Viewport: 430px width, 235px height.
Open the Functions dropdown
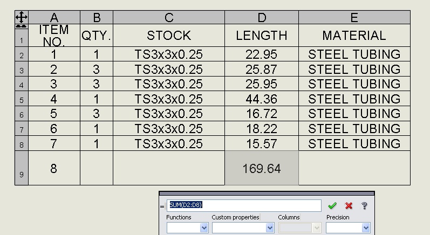(x=187, y=227)
